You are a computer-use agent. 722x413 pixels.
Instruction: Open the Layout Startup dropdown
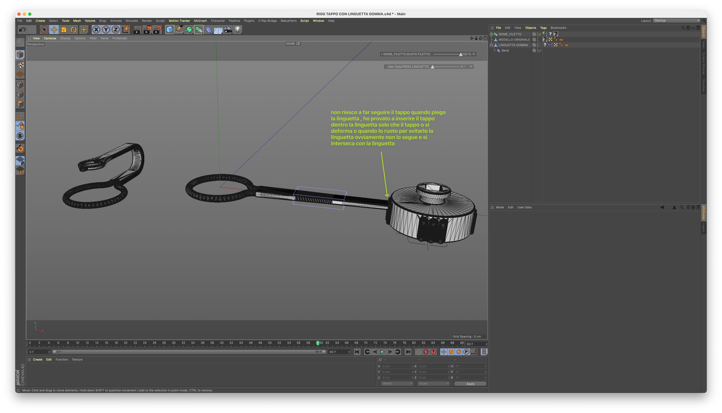677,21
